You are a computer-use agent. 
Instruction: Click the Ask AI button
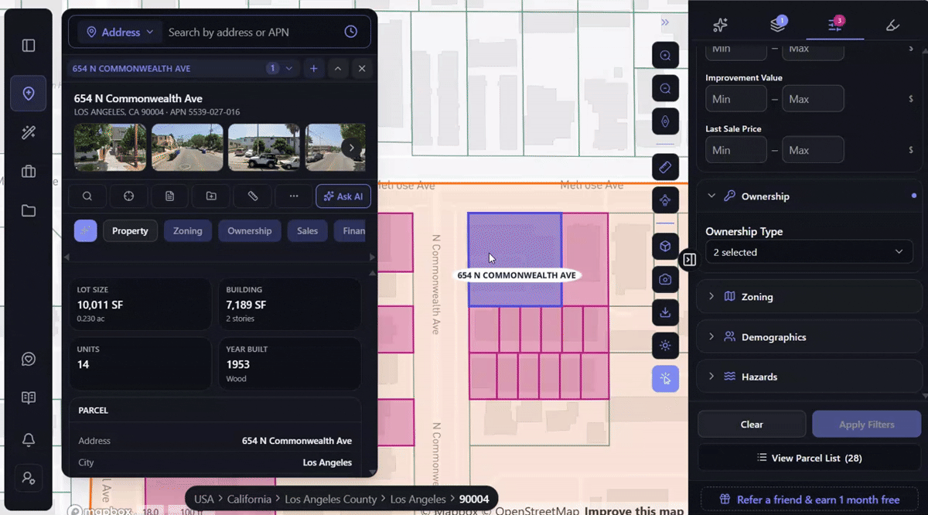pyautogui.click(x=343, y=196)
